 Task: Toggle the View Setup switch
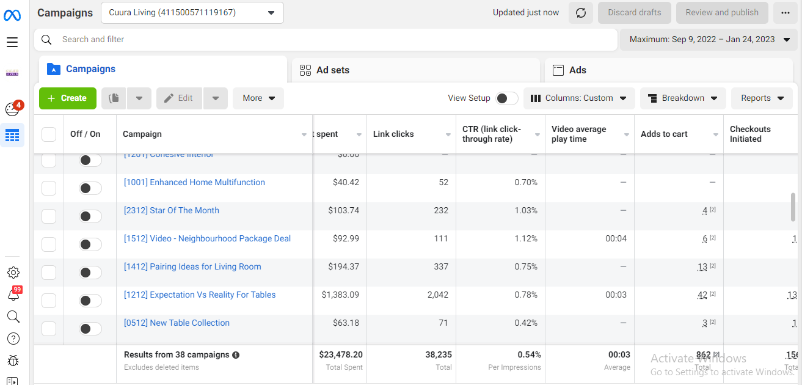tap(506, 98)
